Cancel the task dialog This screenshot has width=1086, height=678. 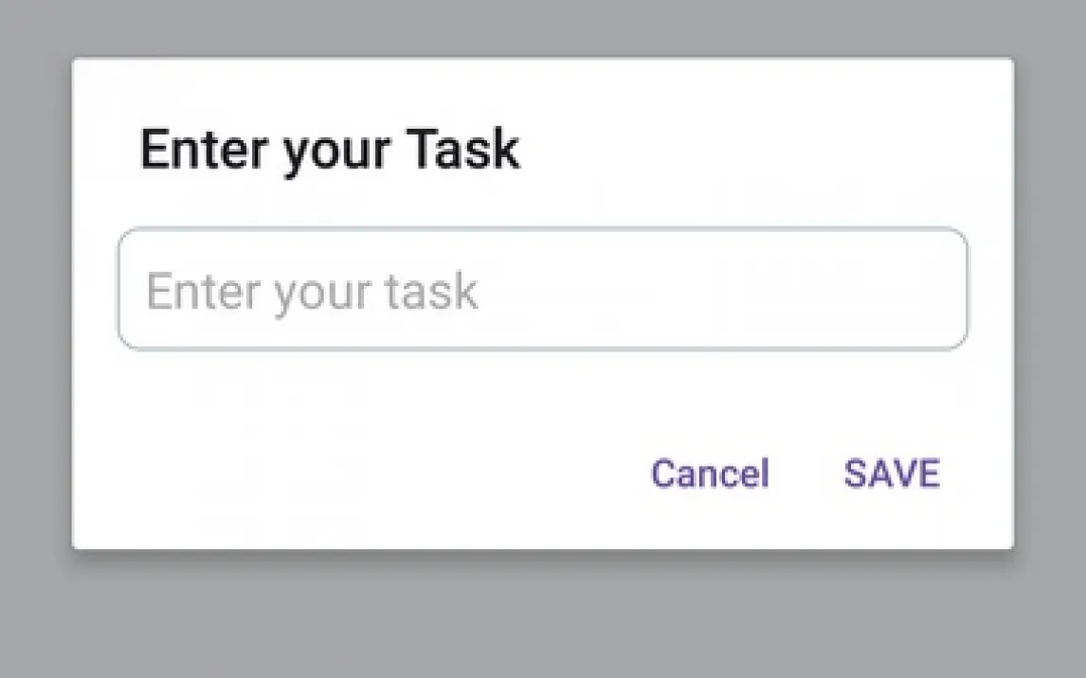pyautogui.click(x=709, y=473)
